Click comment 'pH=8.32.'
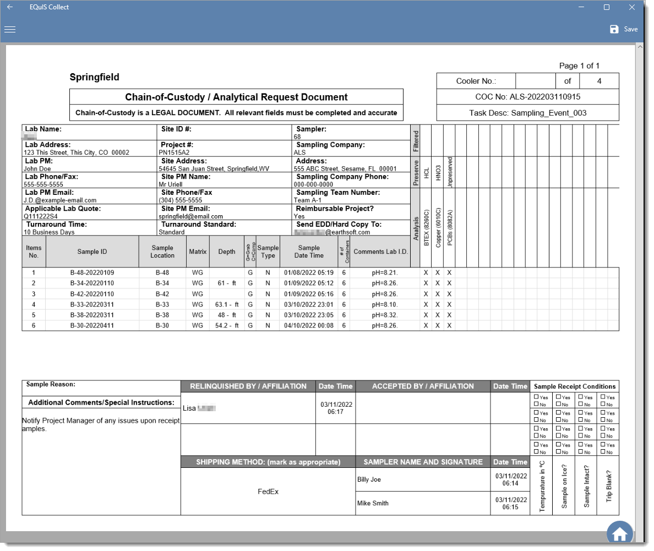The width and height of the screenshot is (654, 551). (385, 315)
